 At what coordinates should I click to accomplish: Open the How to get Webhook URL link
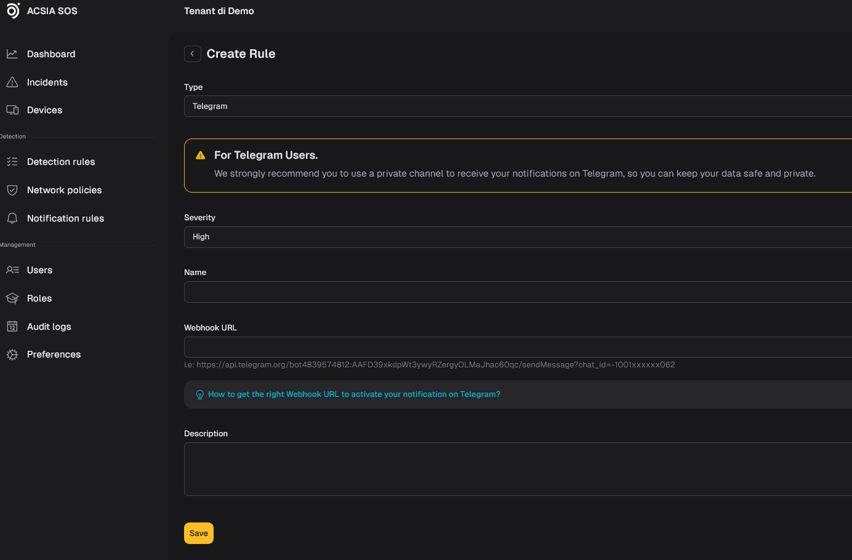354,394
